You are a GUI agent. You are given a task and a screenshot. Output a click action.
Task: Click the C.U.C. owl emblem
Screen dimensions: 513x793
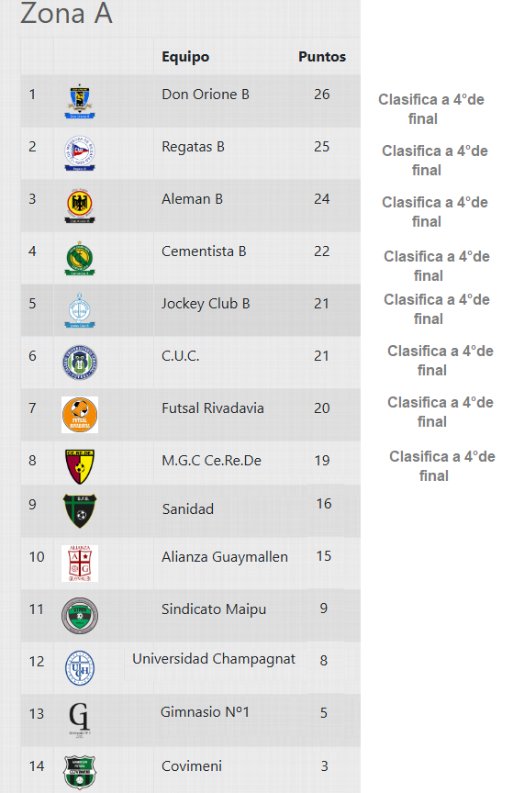[x=80, y=363]
